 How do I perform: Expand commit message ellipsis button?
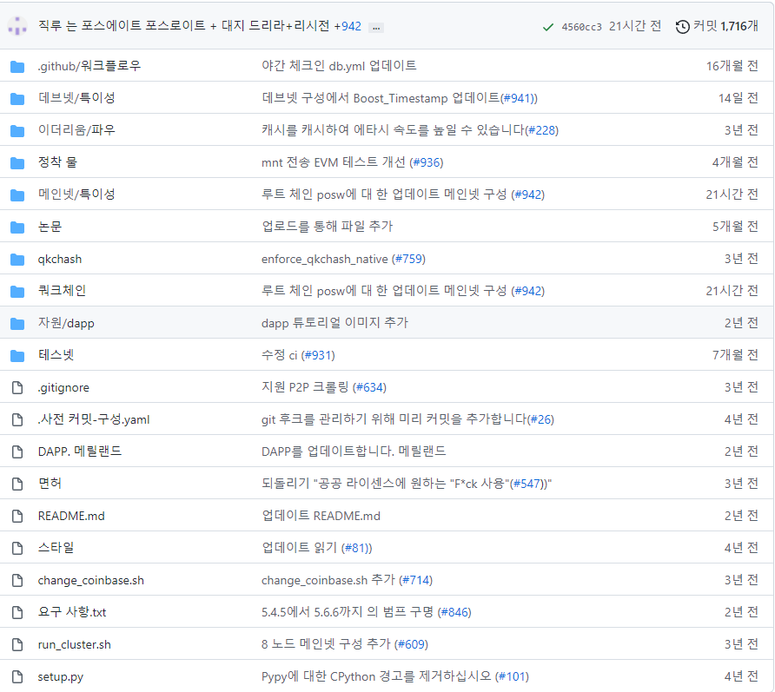[x=376, y=28]
